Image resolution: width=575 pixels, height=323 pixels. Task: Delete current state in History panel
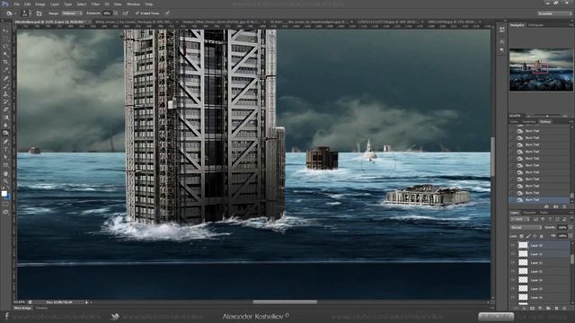[x=564, y=206]
